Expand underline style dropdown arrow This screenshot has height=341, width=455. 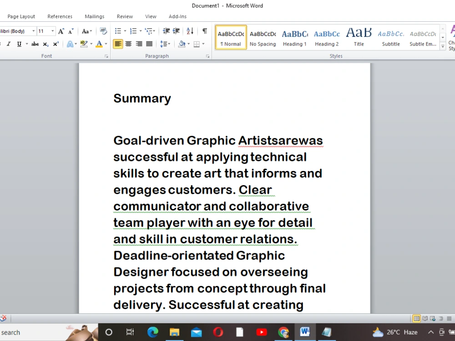[27, 44]
